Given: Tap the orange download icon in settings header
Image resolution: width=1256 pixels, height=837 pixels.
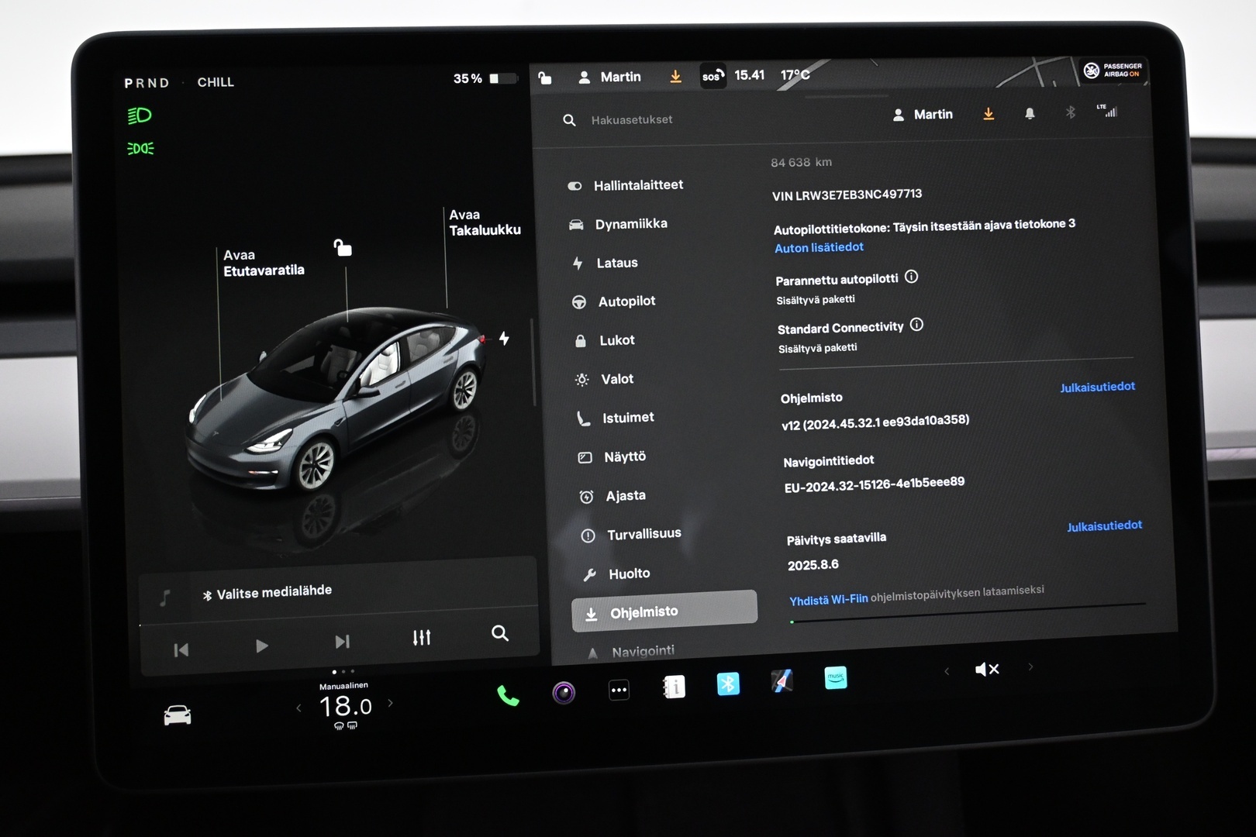Looking at the screenshot, I should [x=989, y=115].
